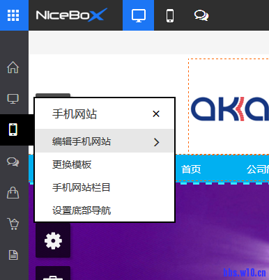Click the NiceBox logo
The image size is (269, 280).
(71, 15)
